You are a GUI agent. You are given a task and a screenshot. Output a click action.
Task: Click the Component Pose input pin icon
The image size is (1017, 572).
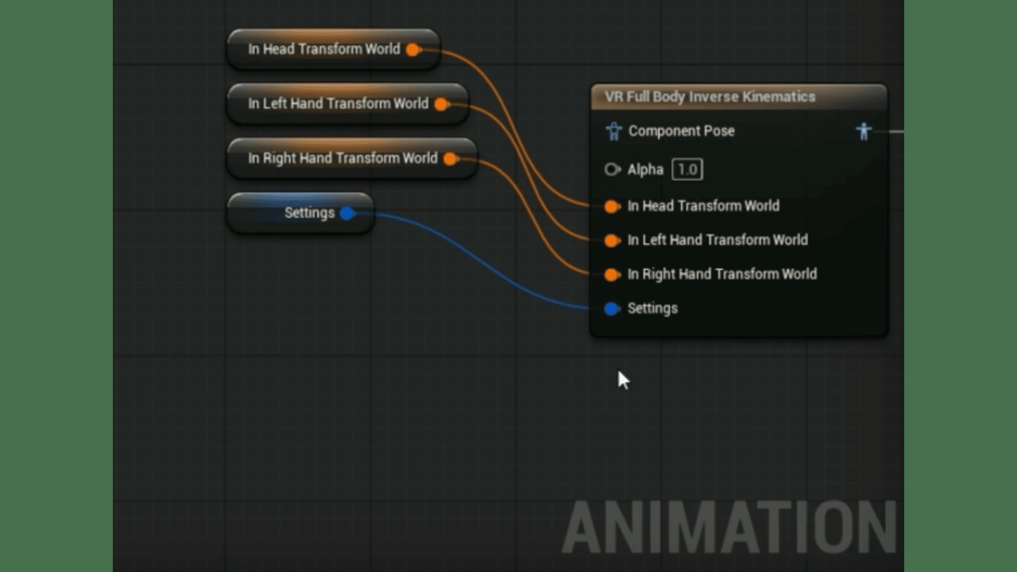[x=613, y=131]
